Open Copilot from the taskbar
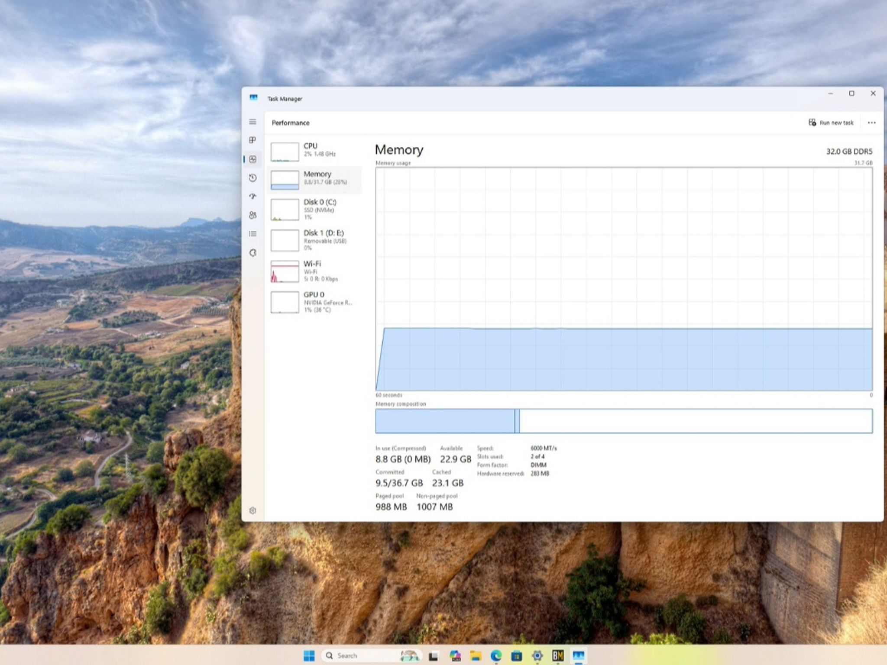This screenshot has height=665, width=887. [x=455, y=656]
